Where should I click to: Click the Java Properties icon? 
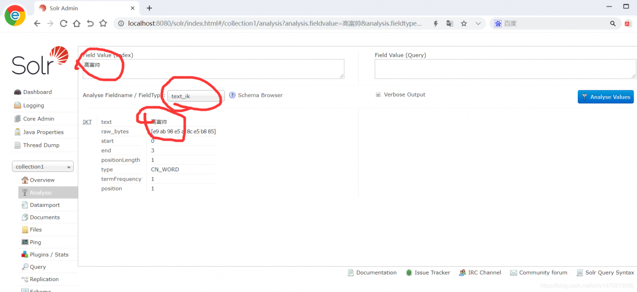click(x=17, y=132)
